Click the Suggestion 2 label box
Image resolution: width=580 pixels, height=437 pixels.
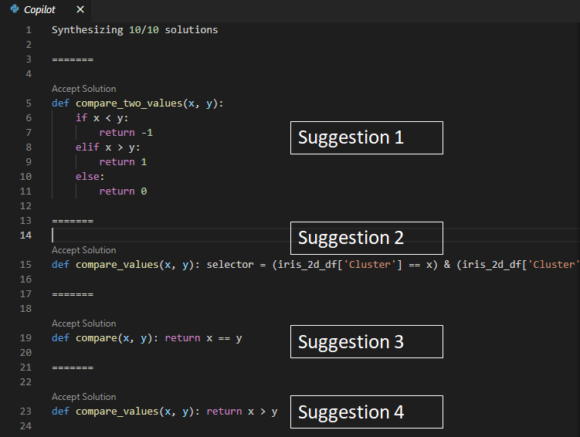coord(366,238)
